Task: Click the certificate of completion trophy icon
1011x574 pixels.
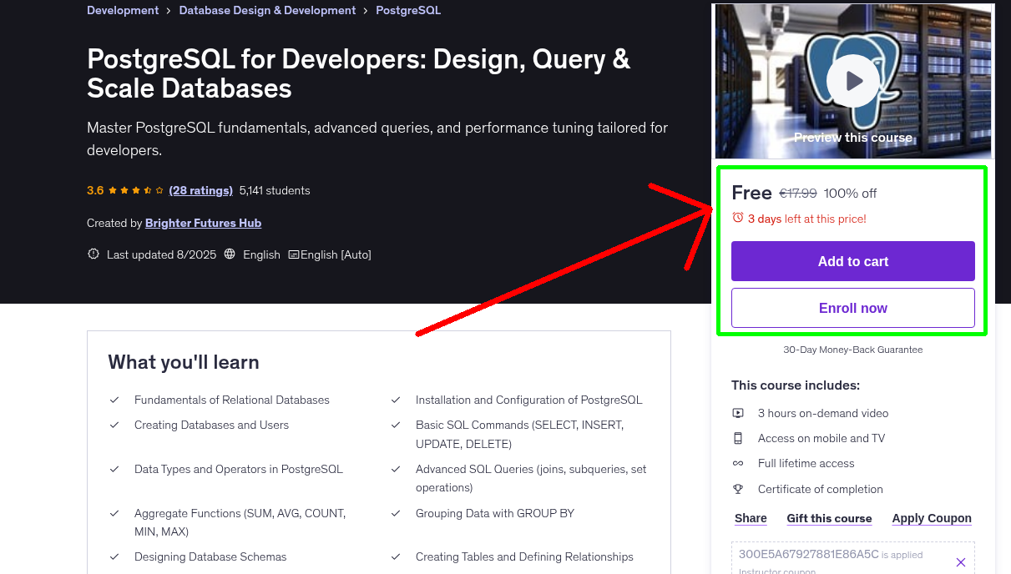Action: [738, 489]
